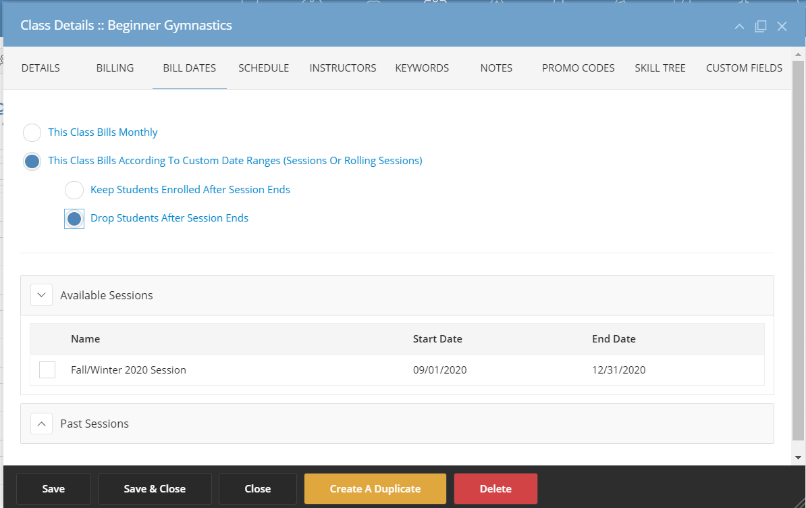This screenshot has width=806, height=508.
Task: Click the 12/31/2020 end date cell
Action: (619, 370)
